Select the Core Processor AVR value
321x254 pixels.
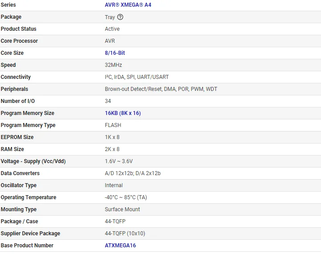pyautogui.click(x=110, y=41)
